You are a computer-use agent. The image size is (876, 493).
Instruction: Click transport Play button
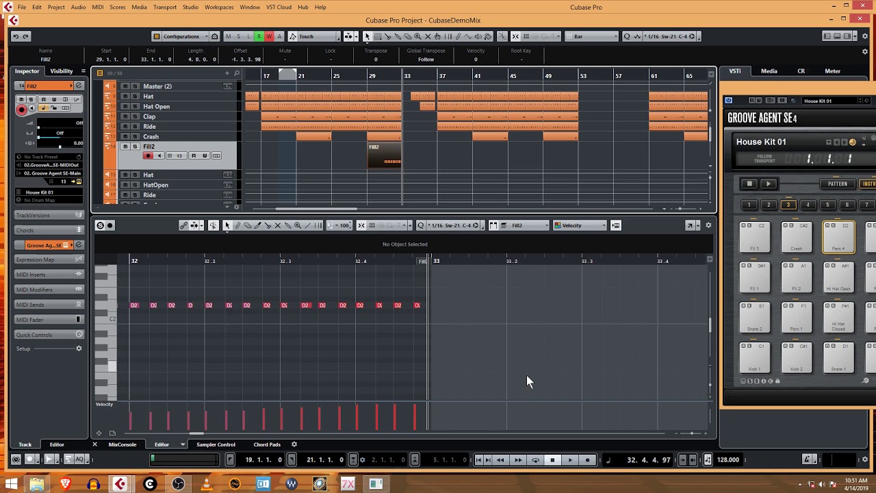pos(570,459)
